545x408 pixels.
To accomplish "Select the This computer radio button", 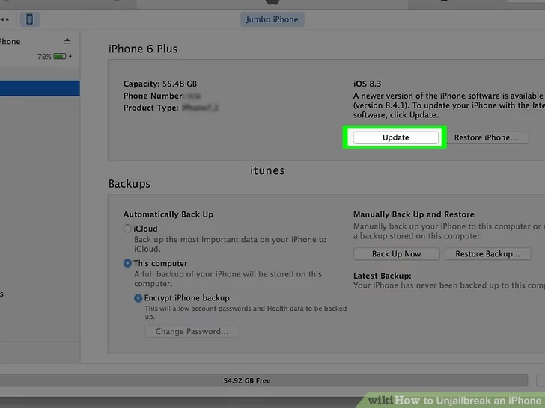I will 127,263.
